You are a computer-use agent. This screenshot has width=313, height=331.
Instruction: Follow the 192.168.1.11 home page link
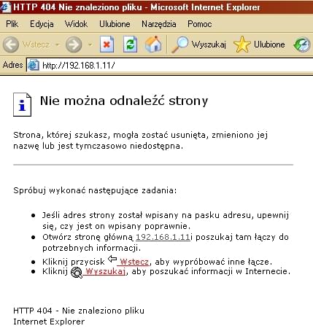[163, 237]
